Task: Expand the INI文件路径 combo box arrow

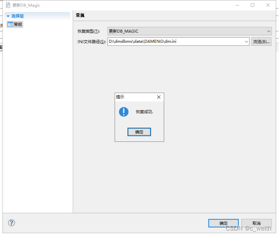Action: 246,42
